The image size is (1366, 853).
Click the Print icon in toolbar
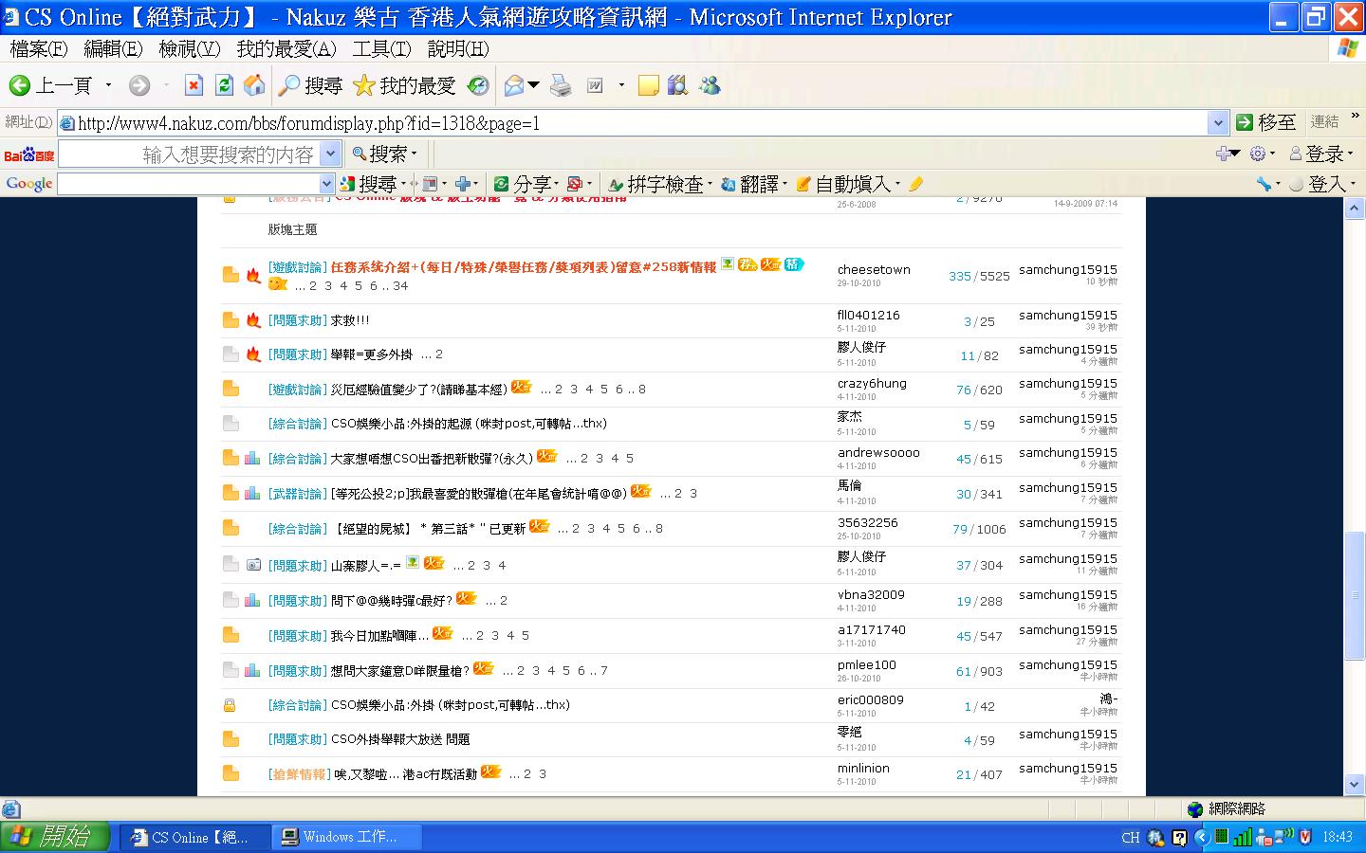561,86
